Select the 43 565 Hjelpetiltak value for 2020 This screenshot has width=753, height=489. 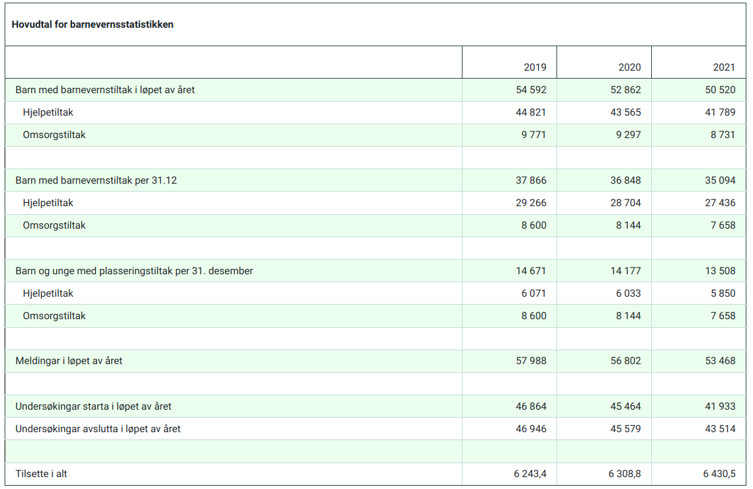(x=625, y=112)
